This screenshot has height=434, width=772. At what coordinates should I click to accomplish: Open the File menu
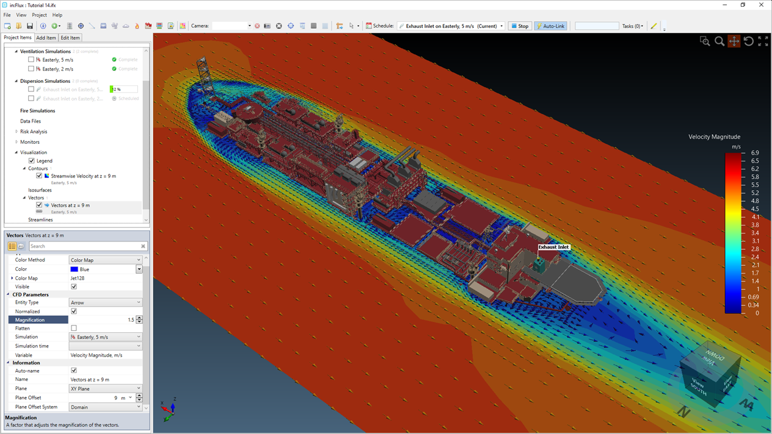(7, 15)
